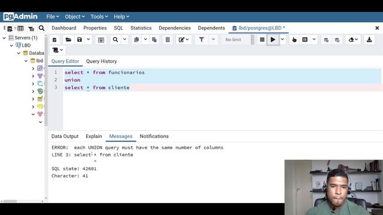Viewport: 383px width, 215px height.
Task: Click the Find magnifier icon in query toolbar
Action: (x=115, y=40)
